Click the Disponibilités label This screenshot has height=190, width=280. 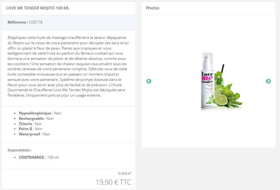(x=20, y=150)
